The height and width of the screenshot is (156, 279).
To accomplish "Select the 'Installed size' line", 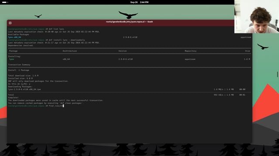I will 20,78.
